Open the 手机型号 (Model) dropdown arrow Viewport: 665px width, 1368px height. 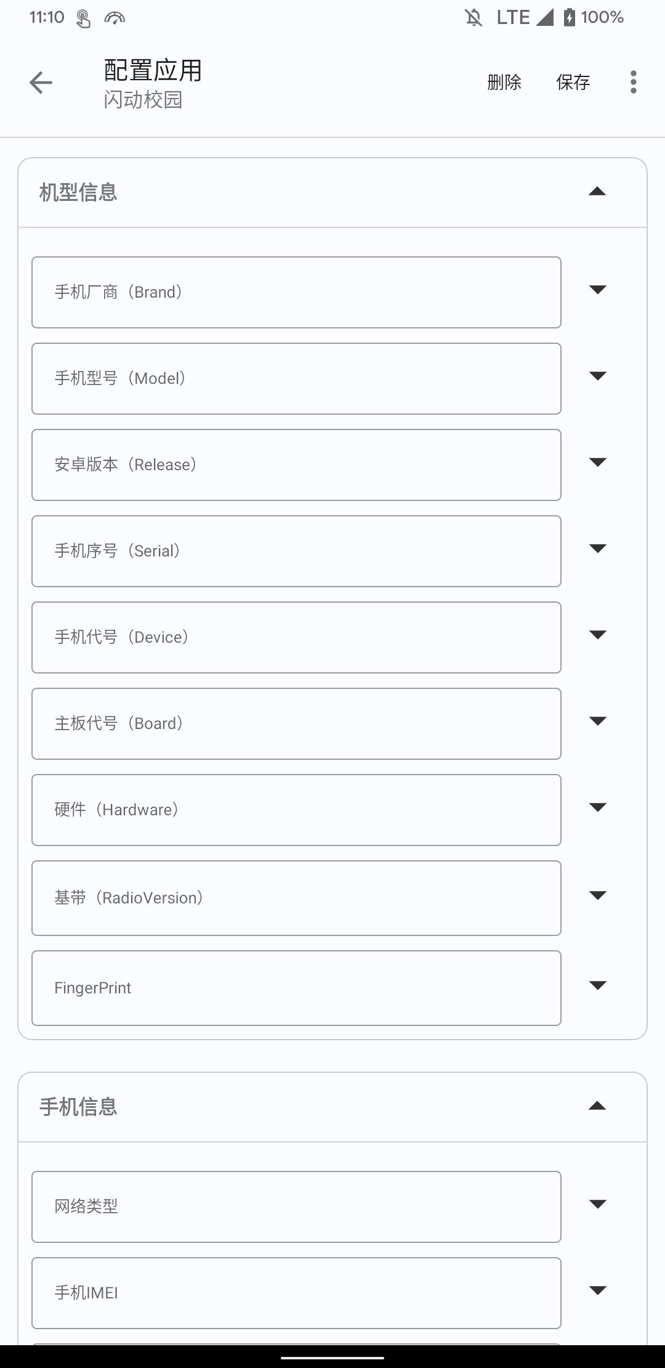pyautogui.click(x=598, y=376)
